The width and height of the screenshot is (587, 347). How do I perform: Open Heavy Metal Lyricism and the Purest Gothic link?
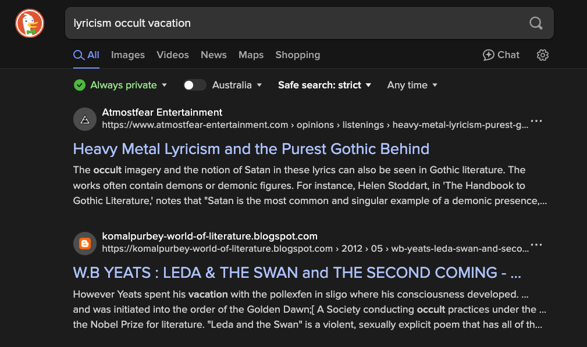point(251,149)
